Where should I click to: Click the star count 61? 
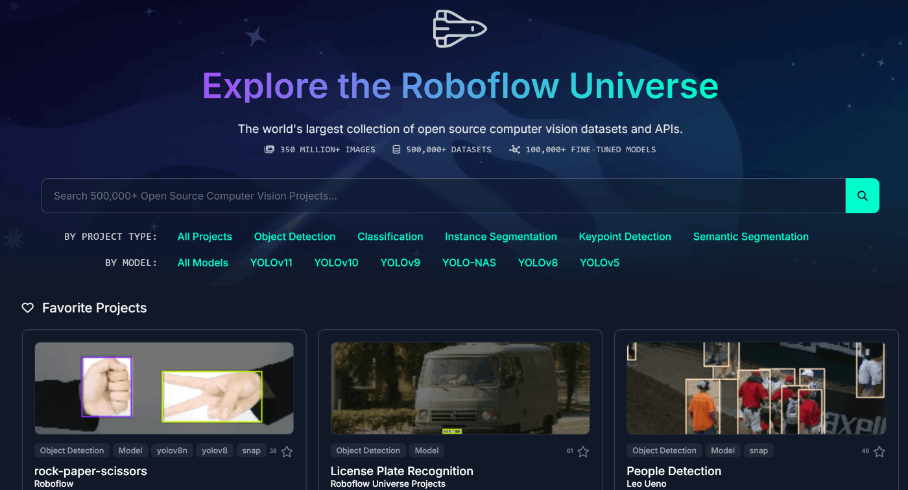tap(569, 451)
